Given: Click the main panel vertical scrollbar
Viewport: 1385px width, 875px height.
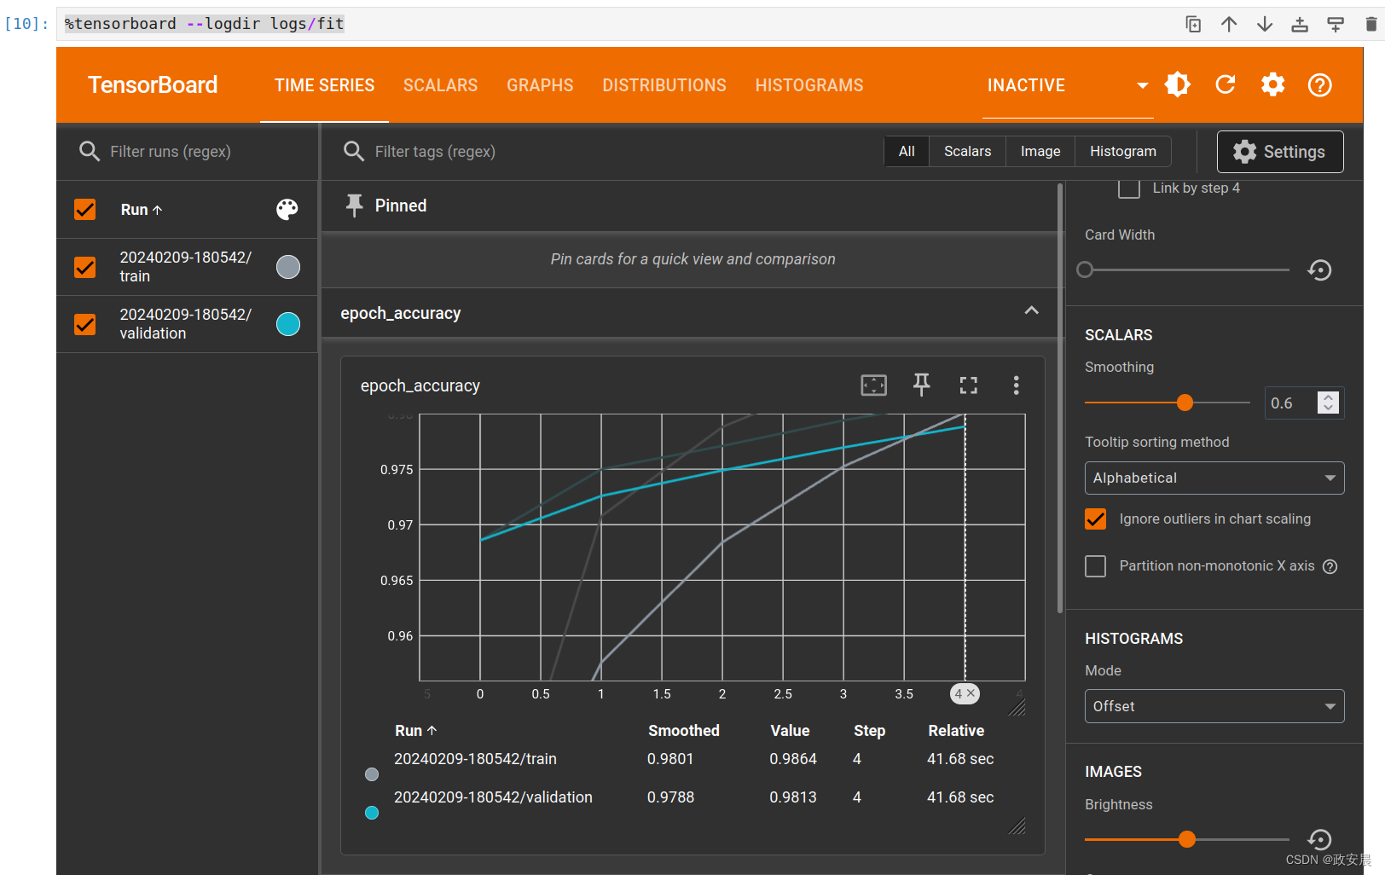Looking at the screenshot, I should [x=1060, y=398].
